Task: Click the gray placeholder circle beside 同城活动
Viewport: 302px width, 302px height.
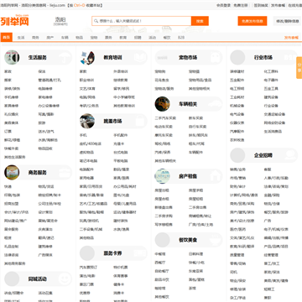Action: [12, 279]
